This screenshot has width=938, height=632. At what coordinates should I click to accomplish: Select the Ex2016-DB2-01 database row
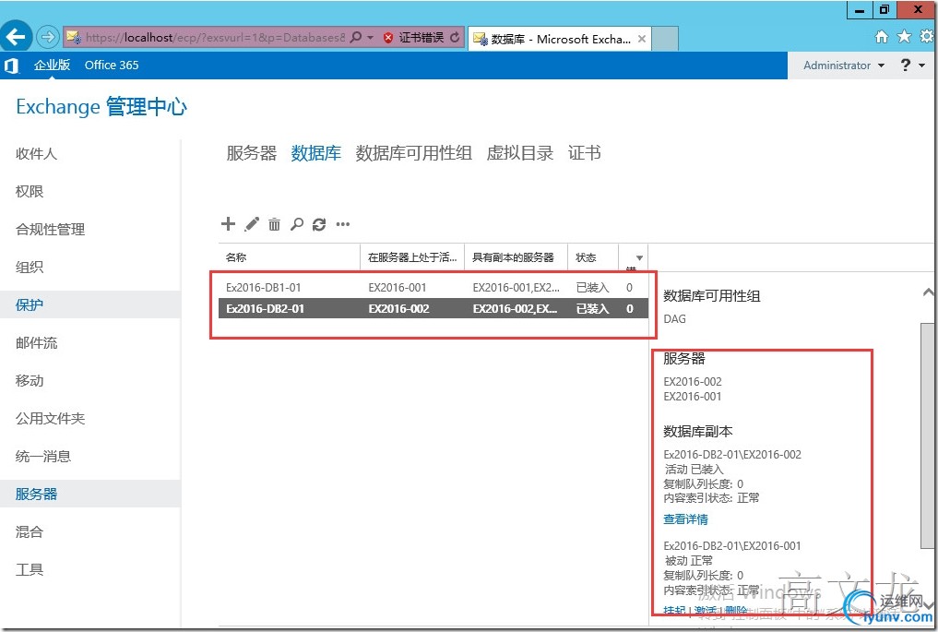[x=433, y=309]
